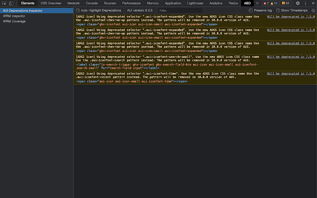Open WRM Coverage in sidebar

click(x=14, y=21)
